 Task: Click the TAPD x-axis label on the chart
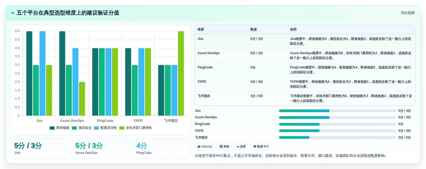(x=138, y=121)
